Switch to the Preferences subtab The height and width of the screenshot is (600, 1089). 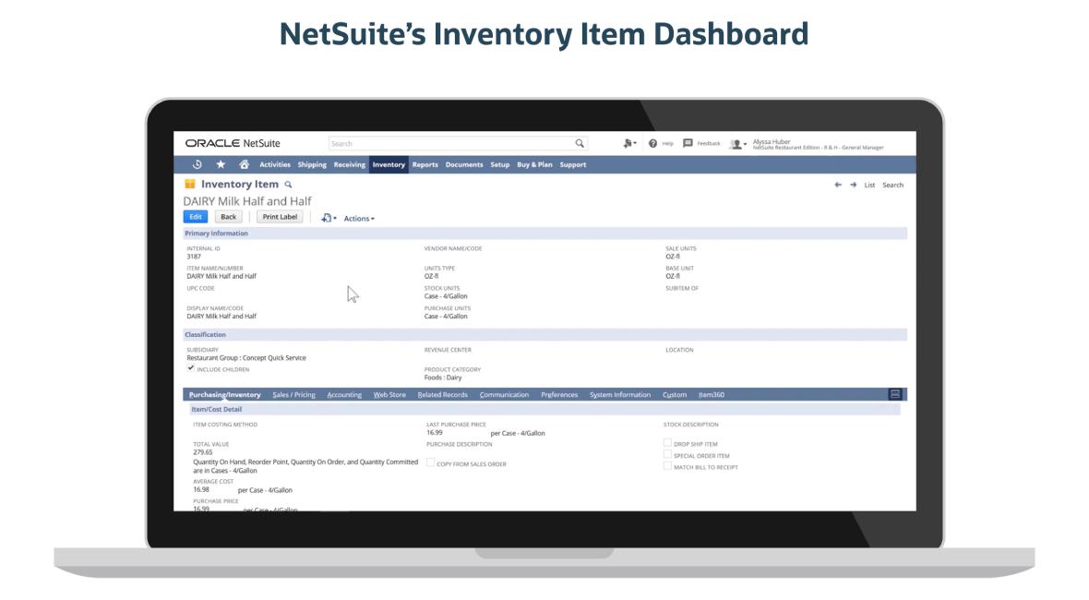[559, 394]
